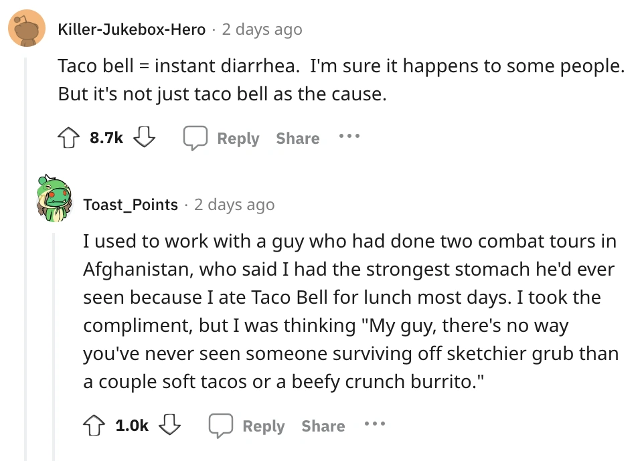Click the speech-bubble icon under Toast_Points' reply
This screenshot has width=644, height=461.
[221, 425]
